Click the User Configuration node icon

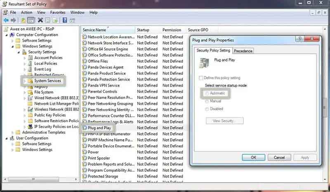tap(12, 138)
